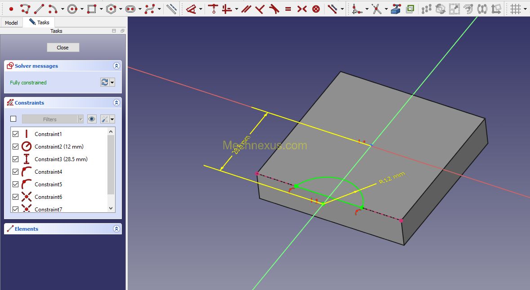Uncheck the Constraint7 checkbox
The image size is (530, 290).
tap(16, 209)
